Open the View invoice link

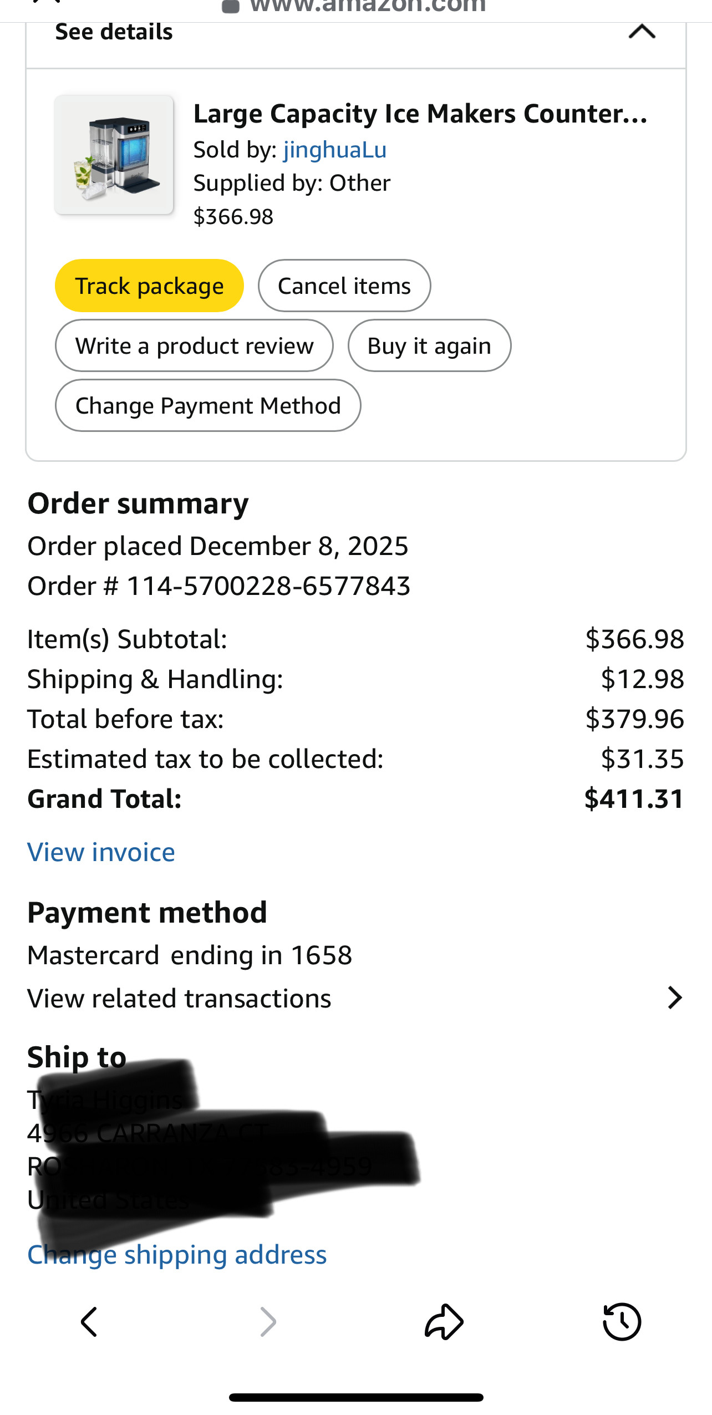[x=101, y=852]
